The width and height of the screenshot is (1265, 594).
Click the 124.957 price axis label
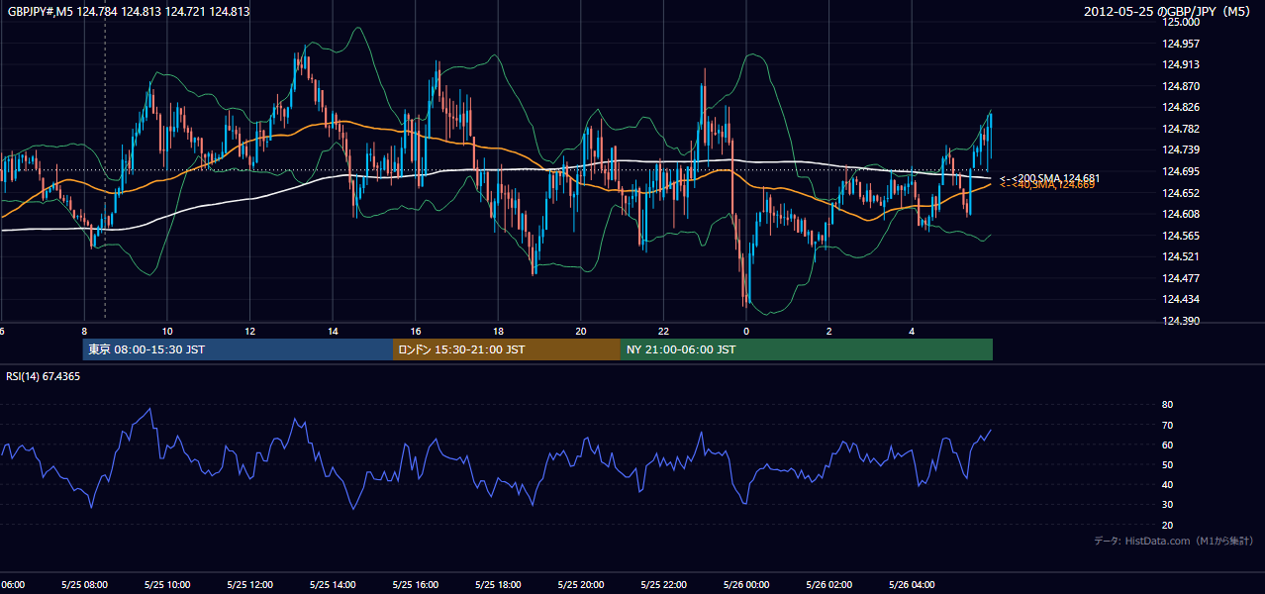(x=1180, y=44)
